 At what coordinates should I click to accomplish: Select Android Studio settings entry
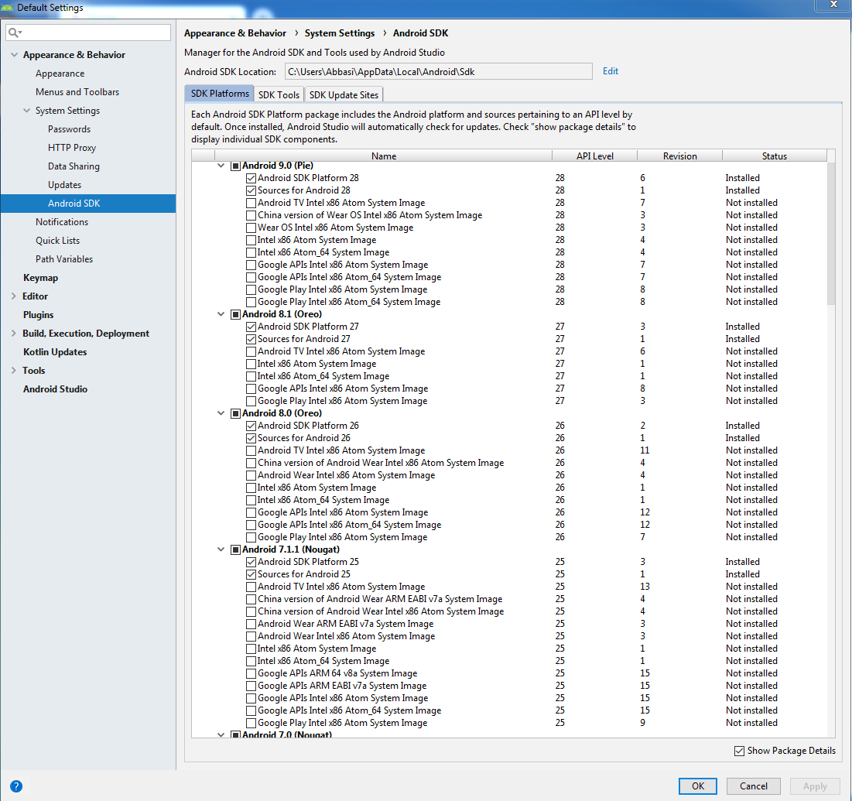55,389
